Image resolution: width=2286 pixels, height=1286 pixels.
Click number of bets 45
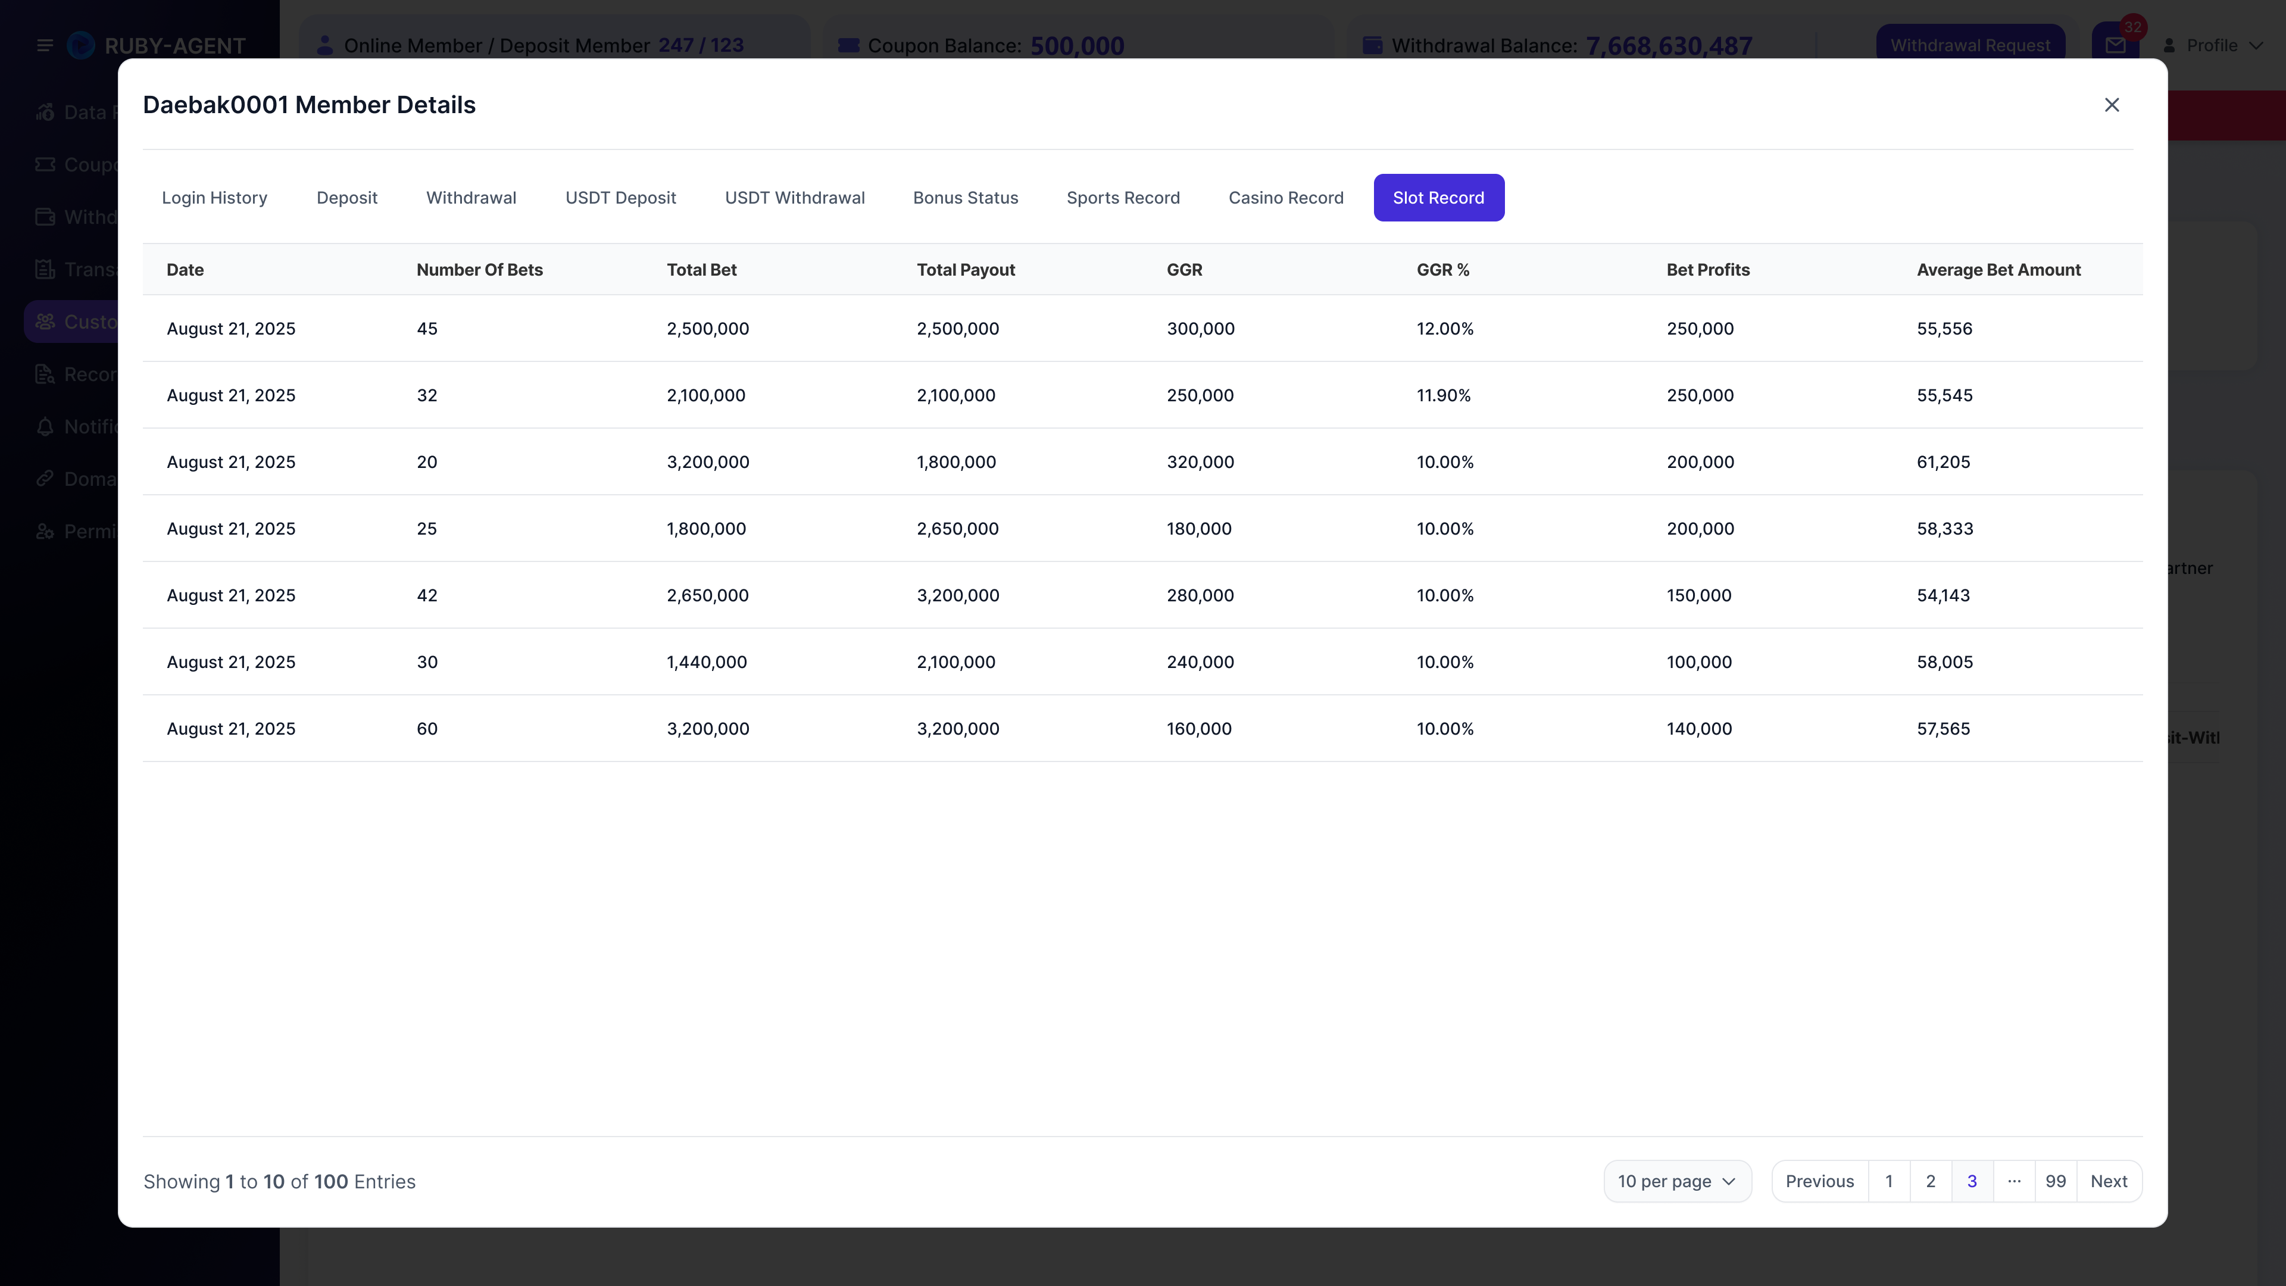click(427, 329)
